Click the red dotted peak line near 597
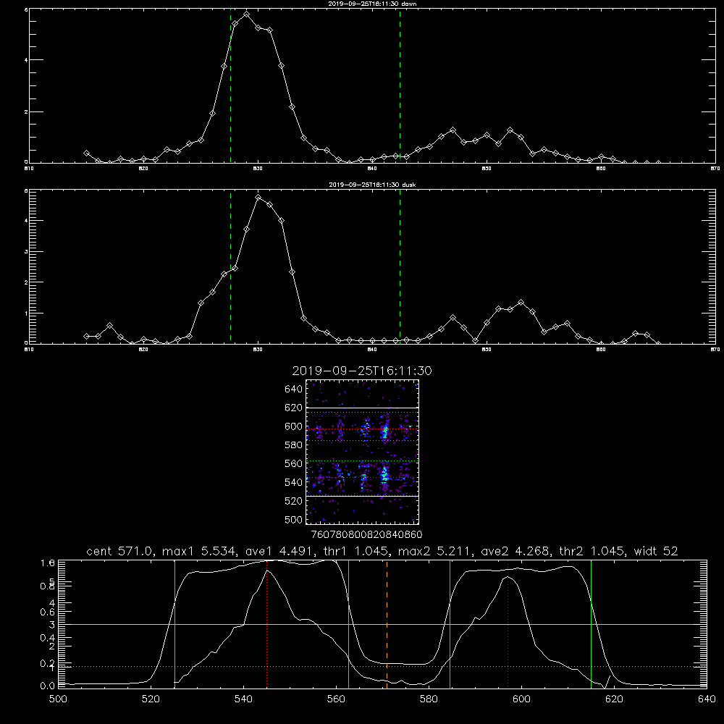This screenshot has height=724, width=724. pyautogui.click(x=508, y=624)
